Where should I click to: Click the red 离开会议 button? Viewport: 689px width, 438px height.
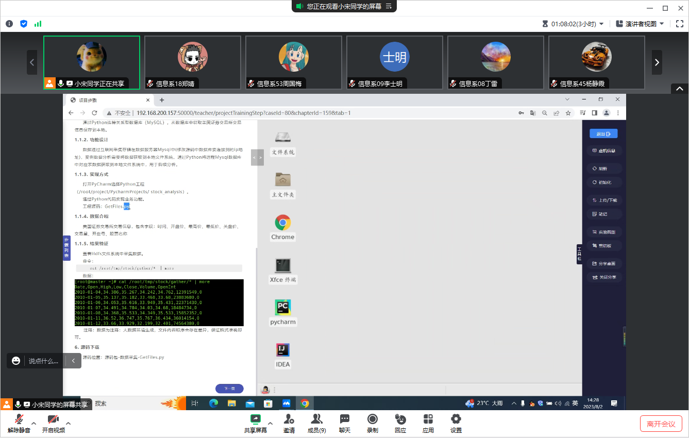tap(661, 424)
